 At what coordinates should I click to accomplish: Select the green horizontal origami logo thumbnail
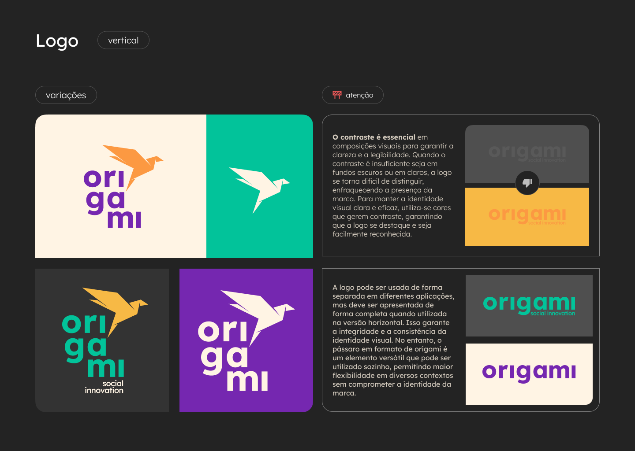point(529,305)
